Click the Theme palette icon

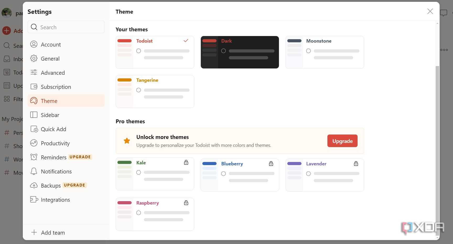34,101
